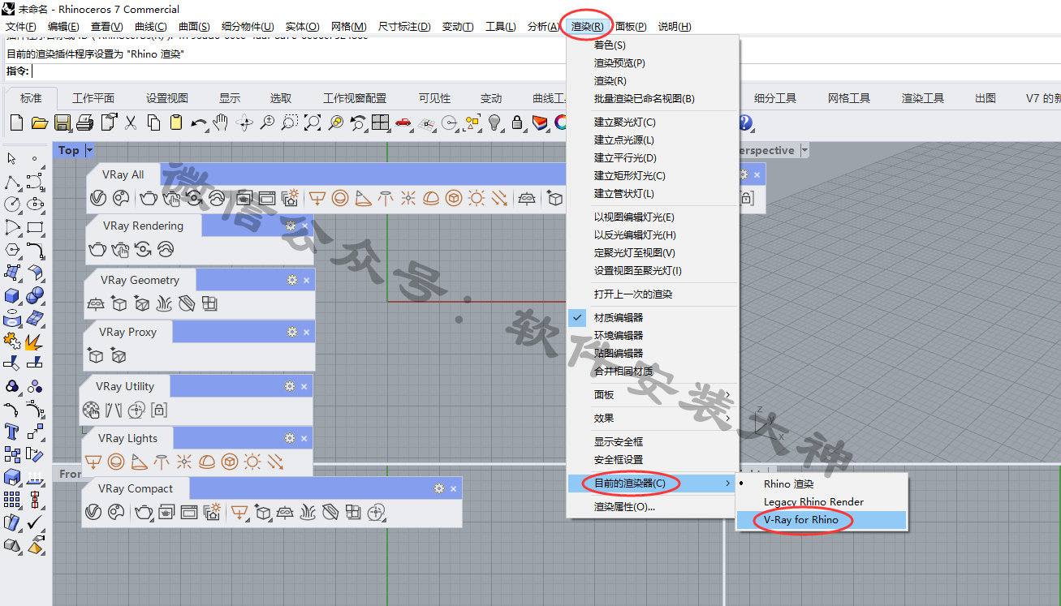Expand the 面板 submenu
The height and width of the screenshot is (606, 1061).
pos(652,394)
